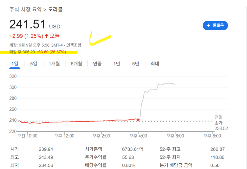Screen dimensions: 247x169
Task: Click the 52-주 최고 value 260.87
Action: tap(217, 149)
